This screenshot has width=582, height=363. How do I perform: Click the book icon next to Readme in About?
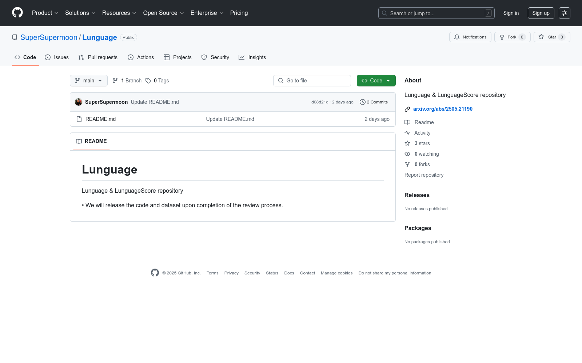[407, 122]
